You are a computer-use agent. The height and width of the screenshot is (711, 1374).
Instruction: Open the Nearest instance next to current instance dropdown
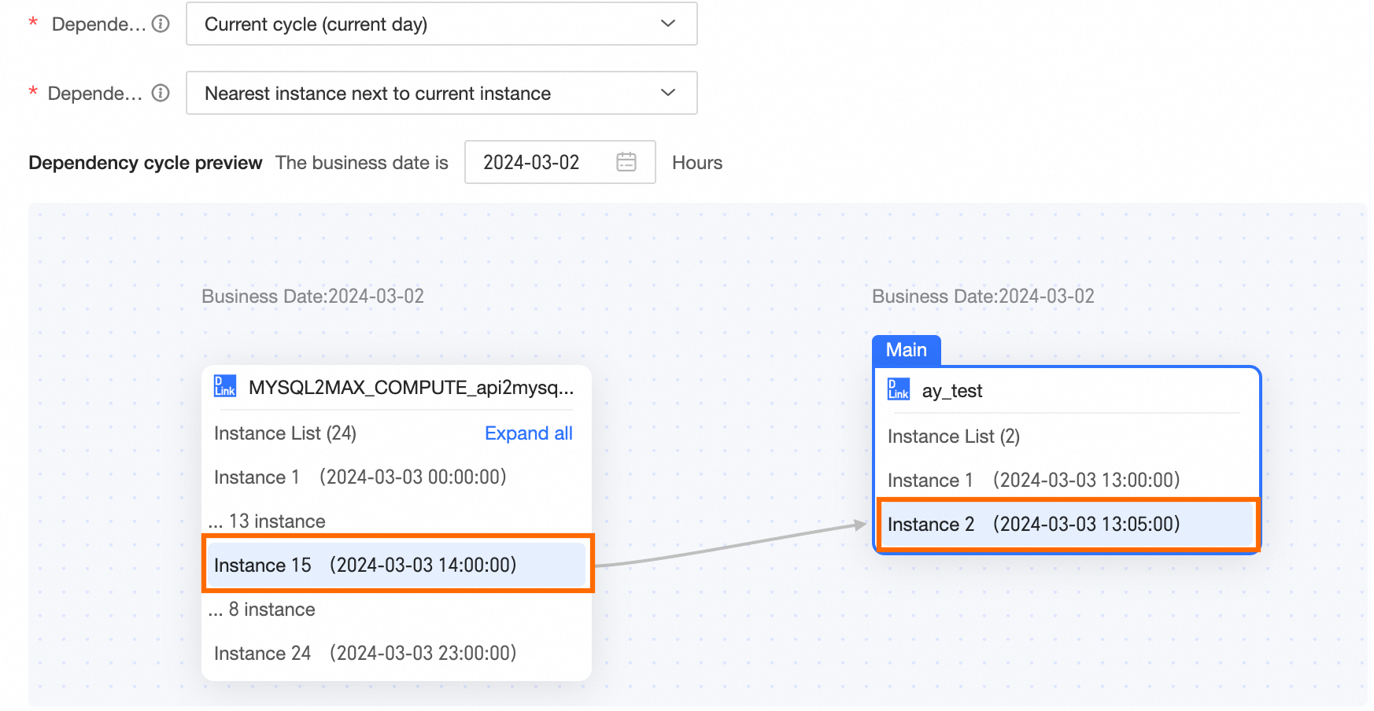tap(441, 93)
